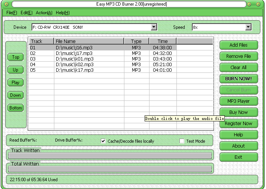Select row D:\music\k02.mp3
Image resolution: width=266 pixels, height=189 pixels.
[103, 65]
